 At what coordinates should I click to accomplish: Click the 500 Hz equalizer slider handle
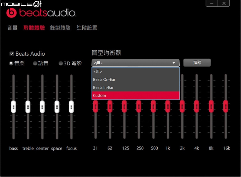[153, 106]
